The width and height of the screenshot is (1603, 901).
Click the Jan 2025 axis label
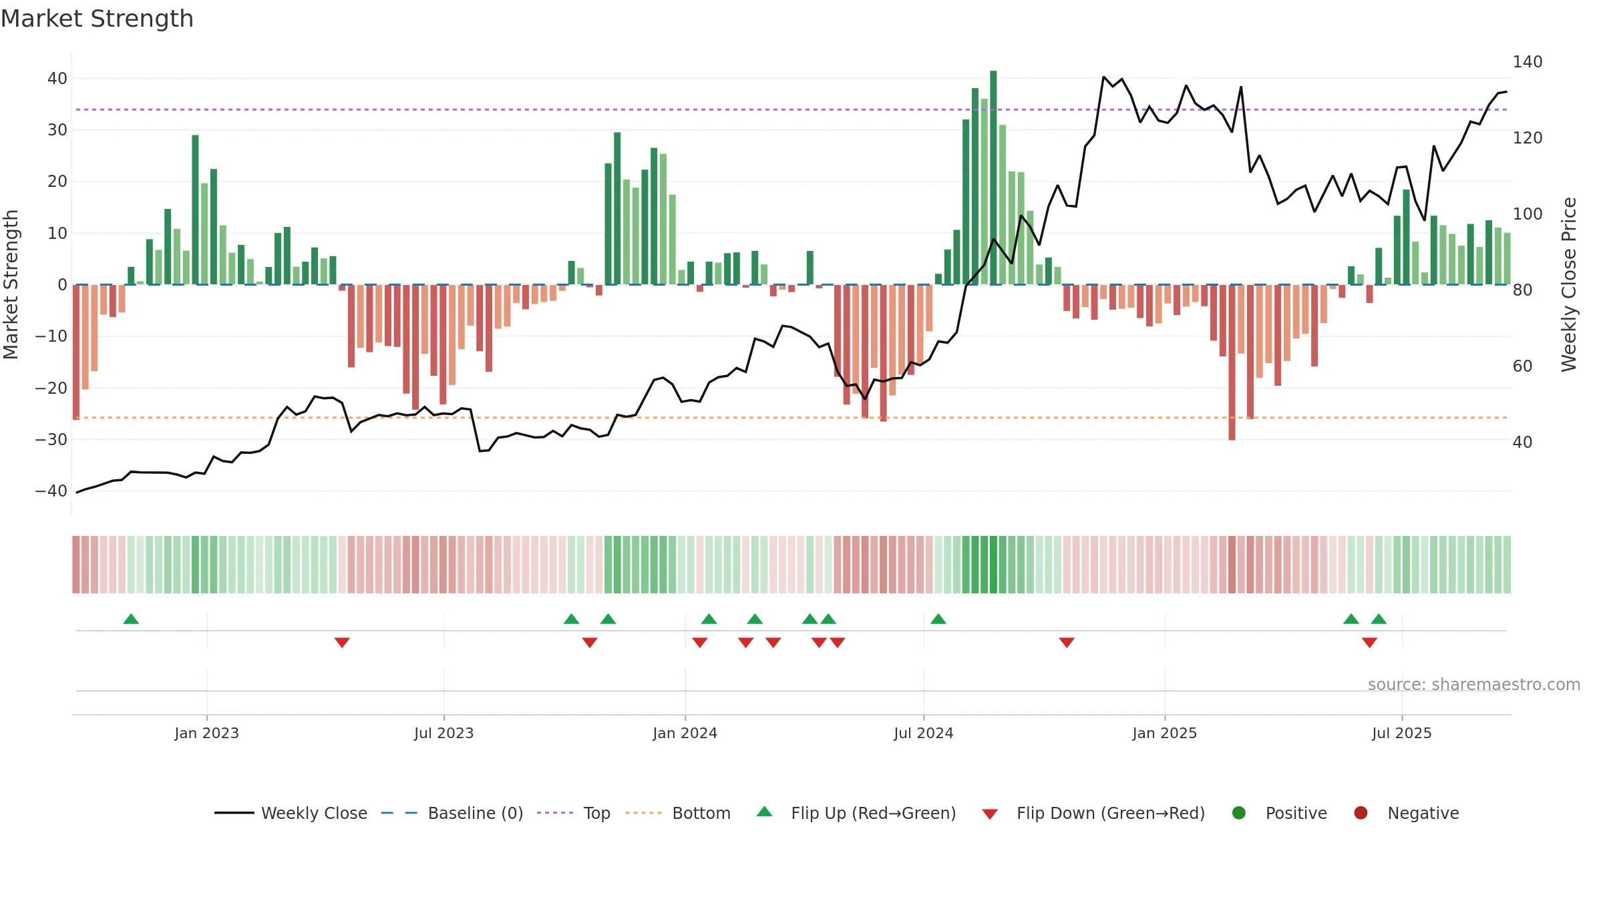click(x=1165, y=733)
